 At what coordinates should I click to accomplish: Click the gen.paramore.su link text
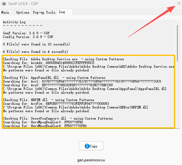(91, 159)
